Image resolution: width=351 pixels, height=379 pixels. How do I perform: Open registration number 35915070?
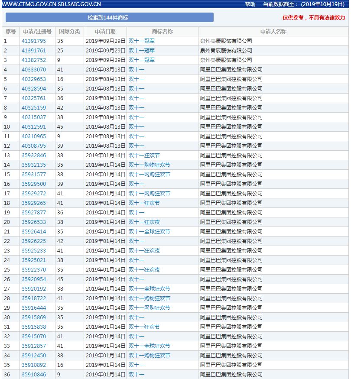pos(34,337)
